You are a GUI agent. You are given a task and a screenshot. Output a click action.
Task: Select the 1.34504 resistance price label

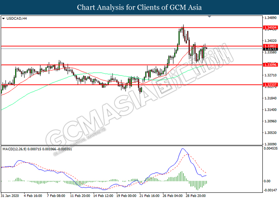click(x=270, y=27)
